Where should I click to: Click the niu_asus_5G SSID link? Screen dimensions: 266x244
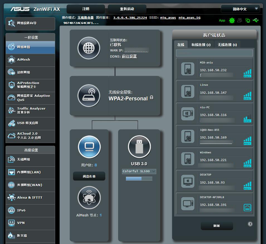tap(189, 18)
